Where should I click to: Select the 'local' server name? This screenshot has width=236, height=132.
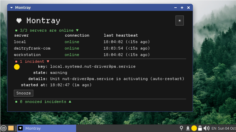20,42
